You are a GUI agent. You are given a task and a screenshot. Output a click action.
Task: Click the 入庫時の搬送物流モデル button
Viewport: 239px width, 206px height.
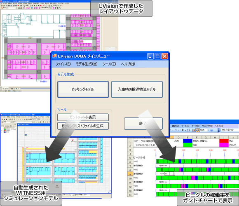137,89
